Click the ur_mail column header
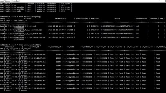This screenshot has height=93, width=166. [71, 47]
